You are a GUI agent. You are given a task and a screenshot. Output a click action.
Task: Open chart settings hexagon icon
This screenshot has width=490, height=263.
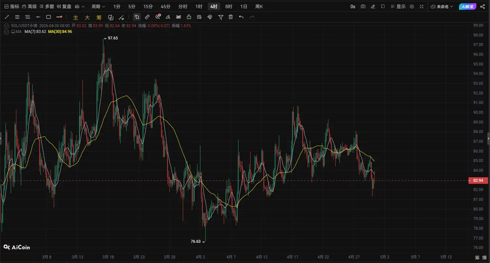point(412,7)
